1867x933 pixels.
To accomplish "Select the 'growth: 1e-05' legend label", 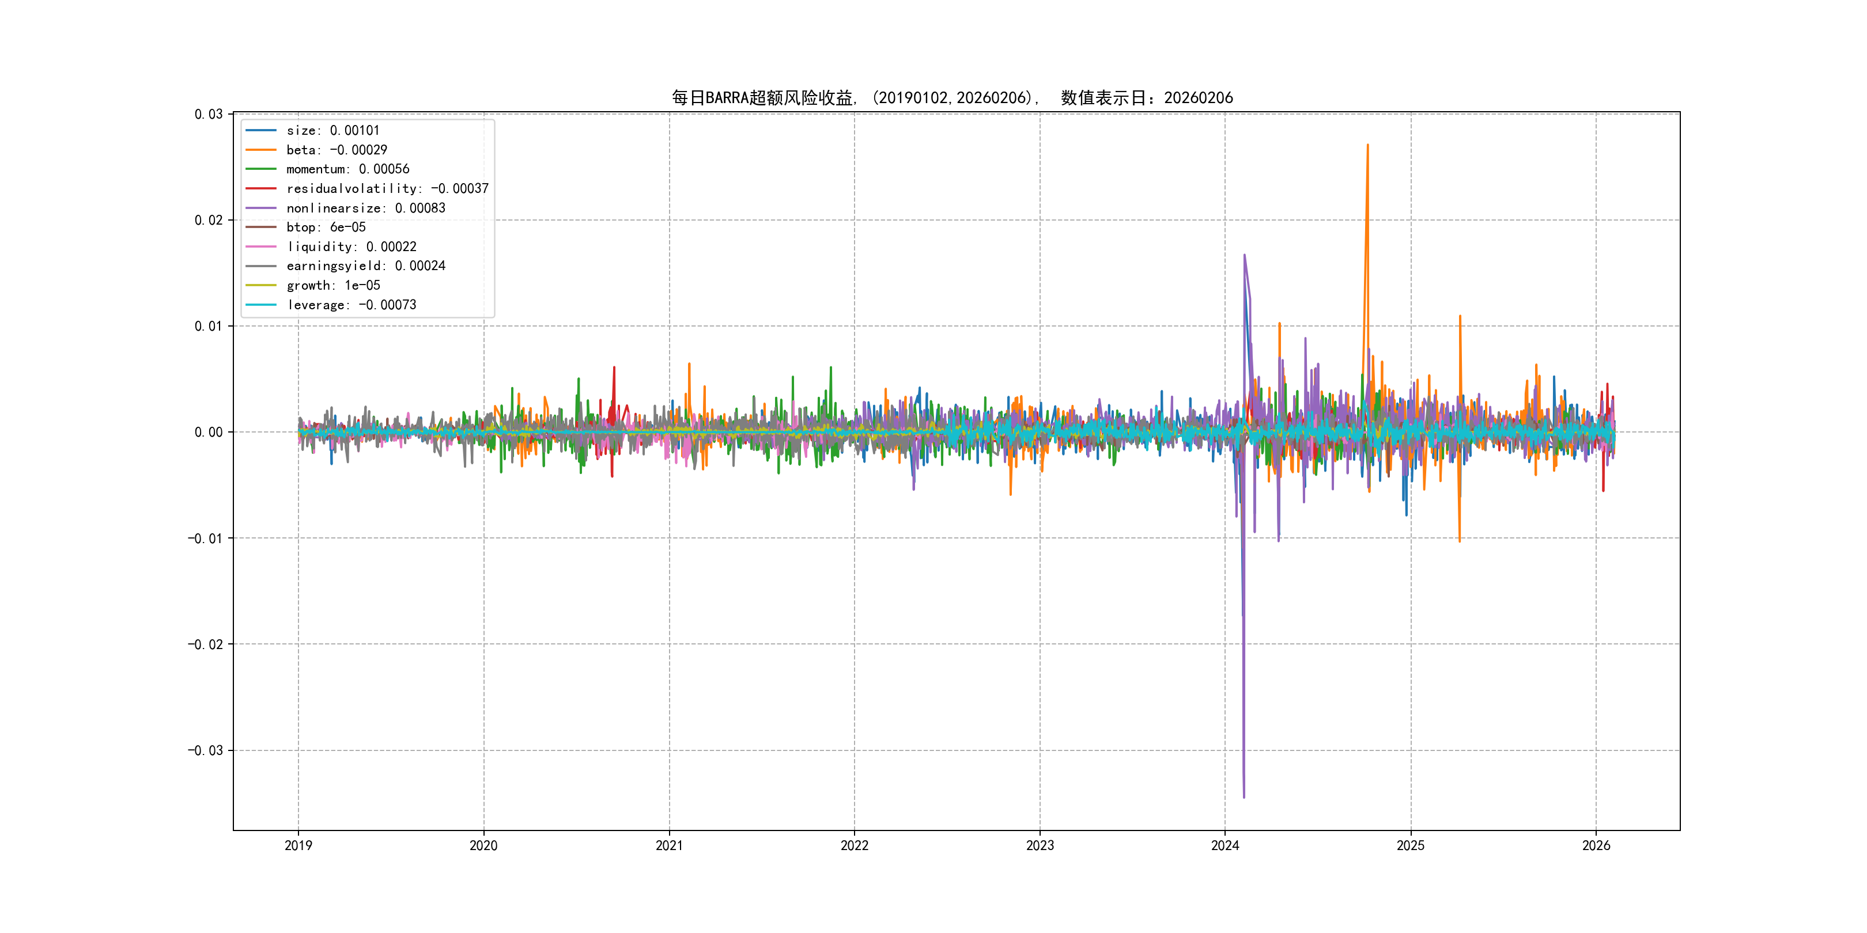I will pyautogui.click(x=332, y=286).
